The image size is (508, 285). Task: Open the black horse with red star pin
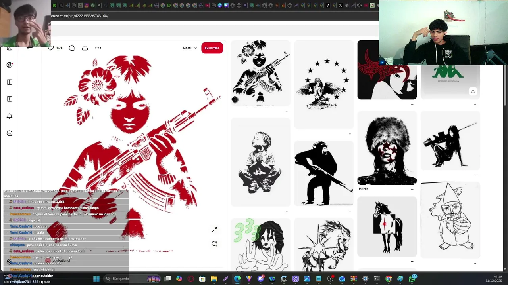point(387,227)
